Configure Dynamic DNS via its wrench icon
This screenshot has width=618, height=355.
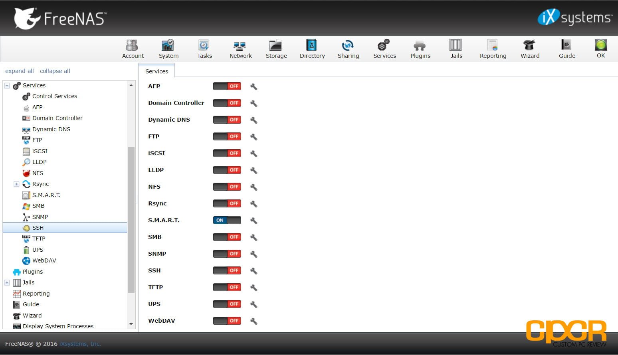point(254,120)
